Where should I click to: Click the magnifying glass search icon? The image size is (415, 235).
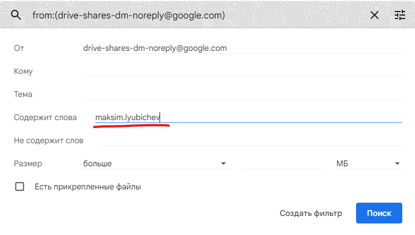pos(16,15)
